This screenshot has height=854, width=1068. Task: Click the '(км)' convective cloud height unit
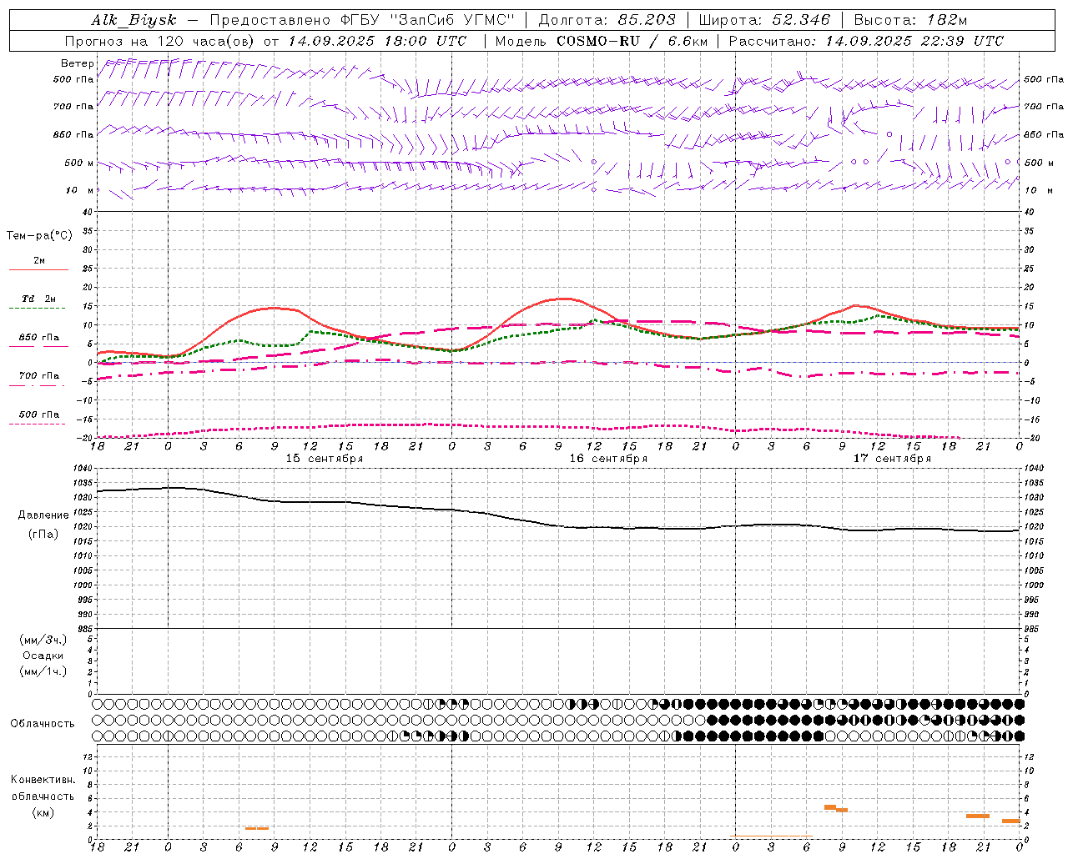pyautogui.click(x=43, y=812)
